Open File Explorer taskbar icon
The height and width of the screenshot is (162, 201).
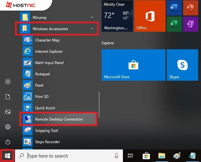[161, 156]
